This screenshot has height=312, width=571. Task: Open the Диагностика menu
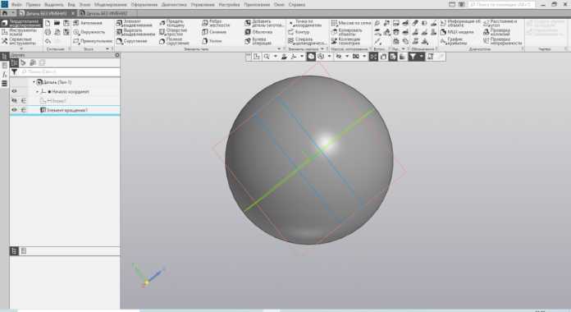tap(174, 5)
